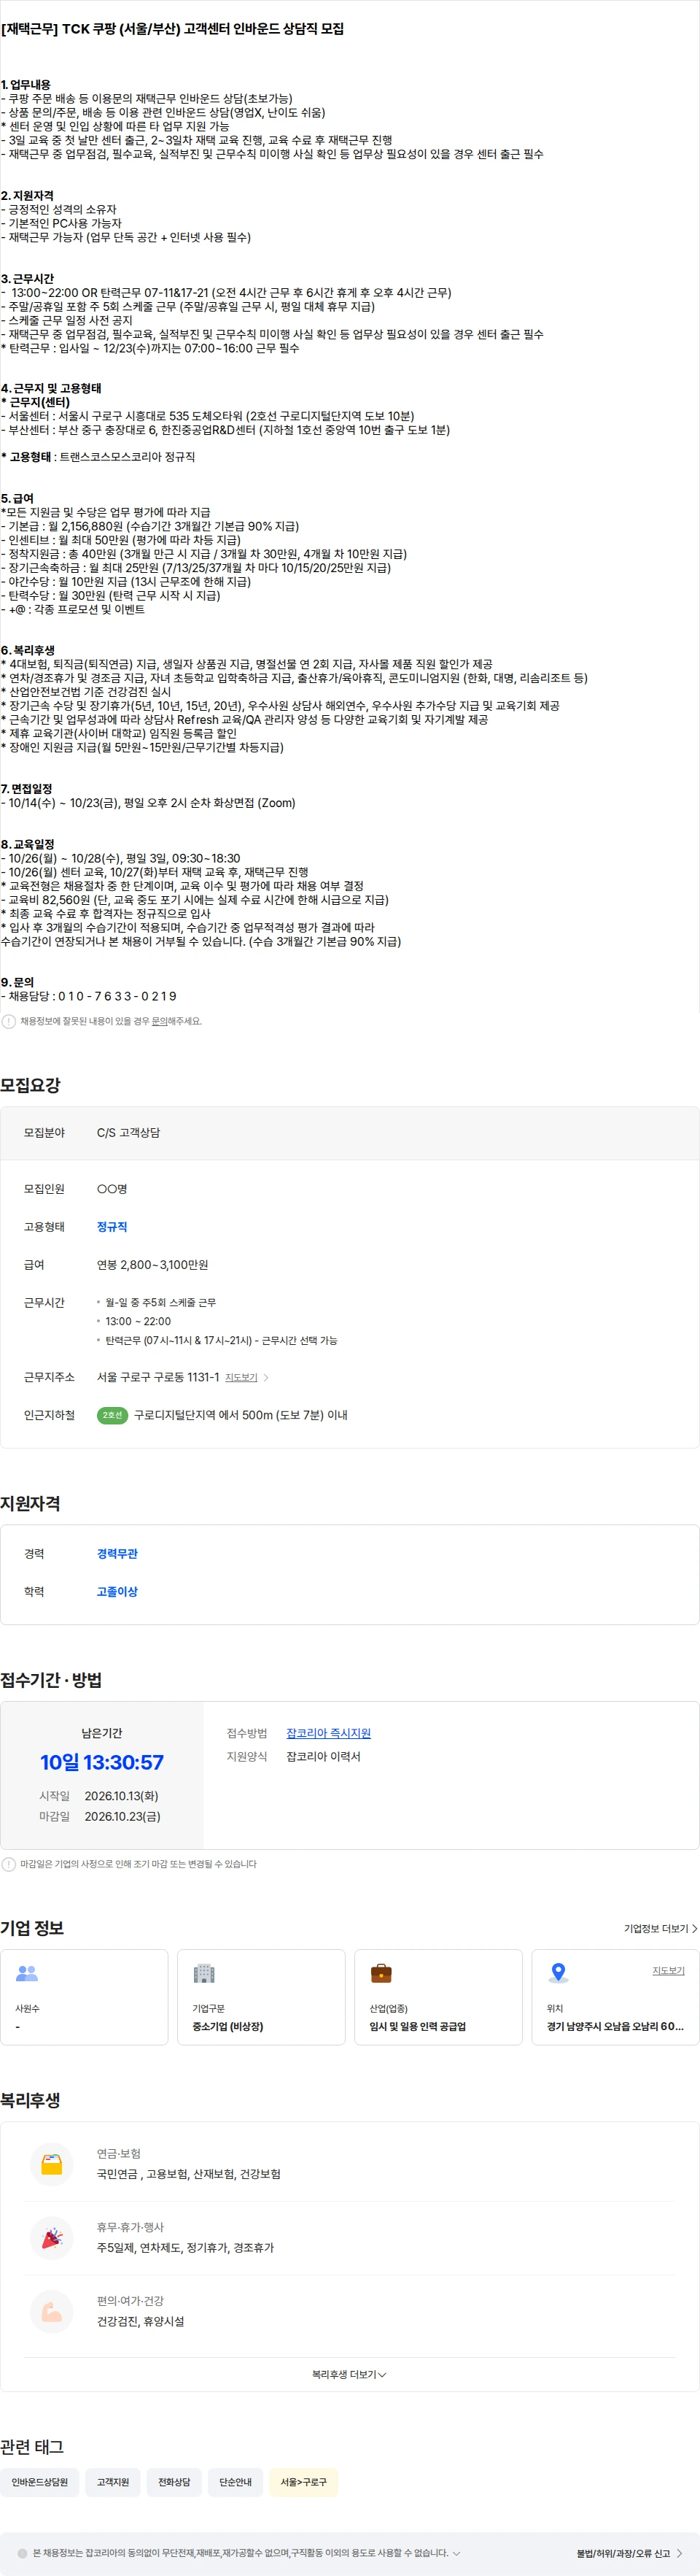This screenshot has width=700, height=2576.
Task: Click the info icon beside 채용정보에 잘못된 내용
Action: tap(9, 1021)
